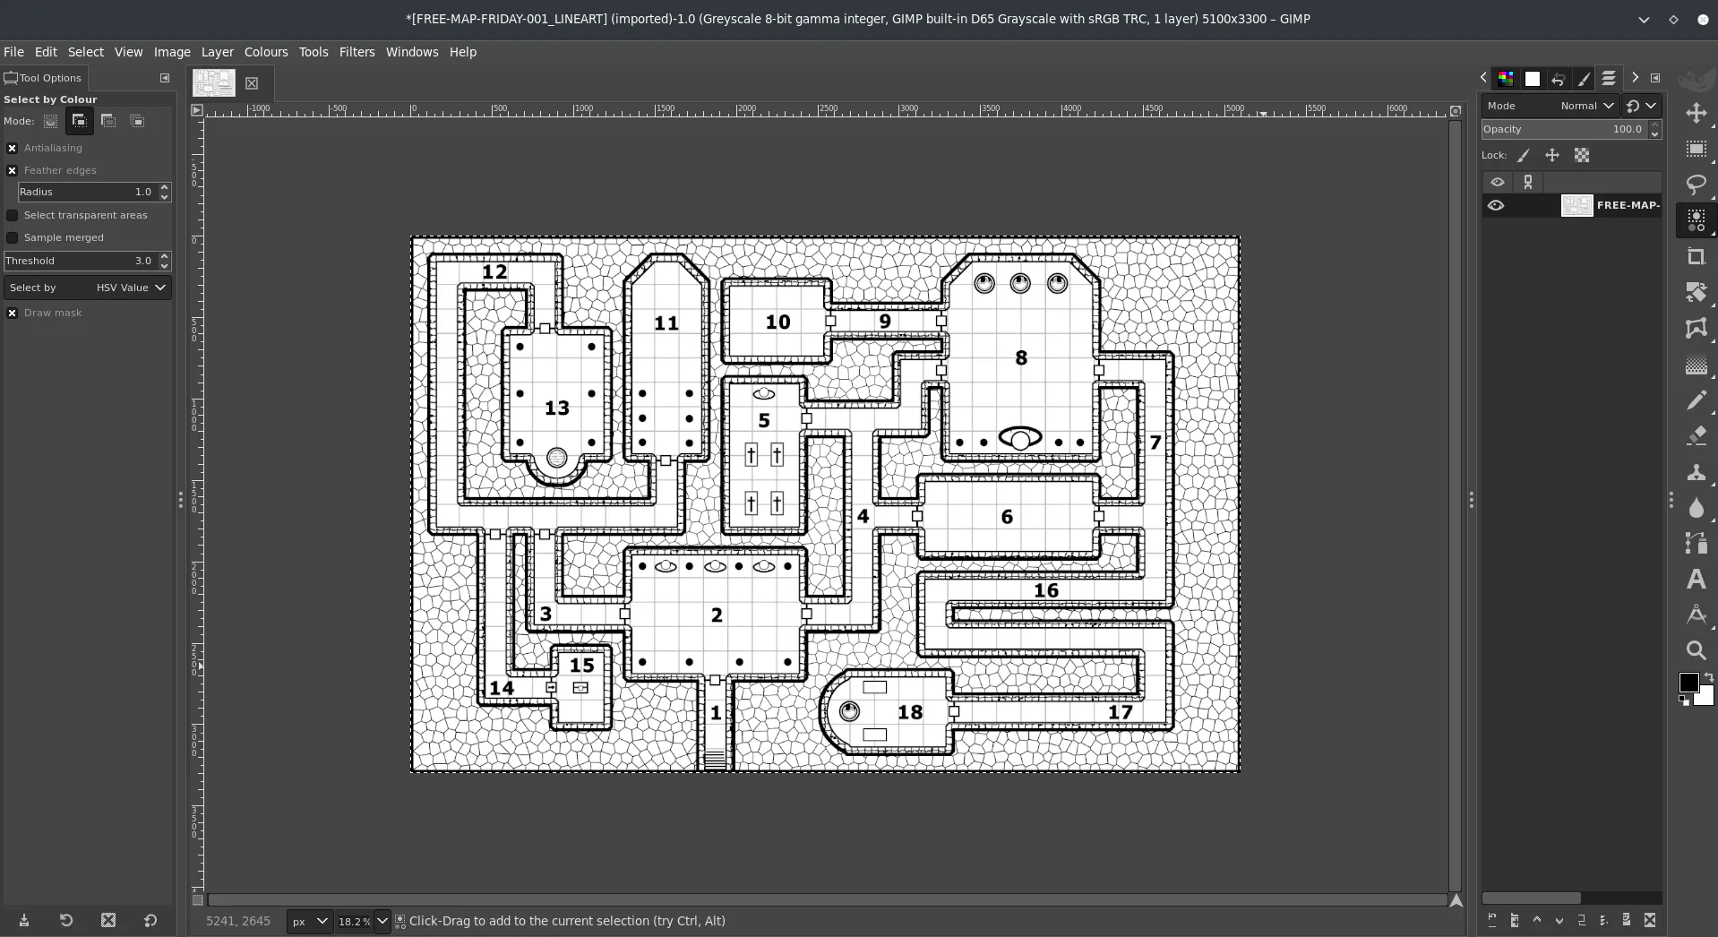The width and height of the screenshot is (1718, 937).
Task: Click the black foreground colour swatch
Action: click(1688, 683)
